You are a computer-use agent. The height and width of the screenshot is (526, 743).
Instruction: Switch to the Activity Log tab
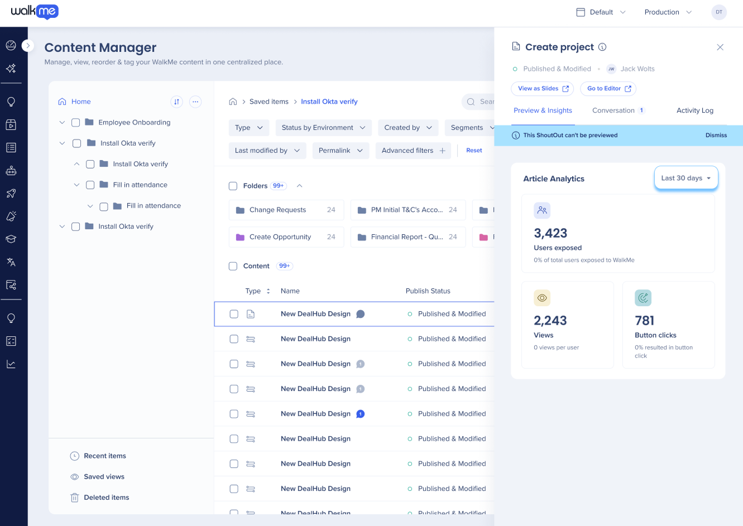(695, 110)
